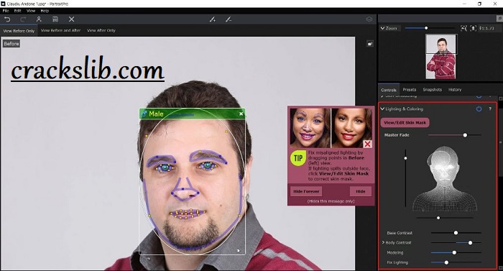This screenshot has height=271, width=503.
Task: Open the Presets tab
Action: coord(410,90)
